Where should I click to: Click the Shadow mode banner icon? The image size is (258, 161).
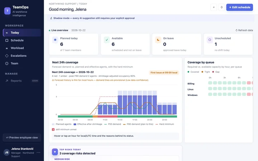(51, 18)
